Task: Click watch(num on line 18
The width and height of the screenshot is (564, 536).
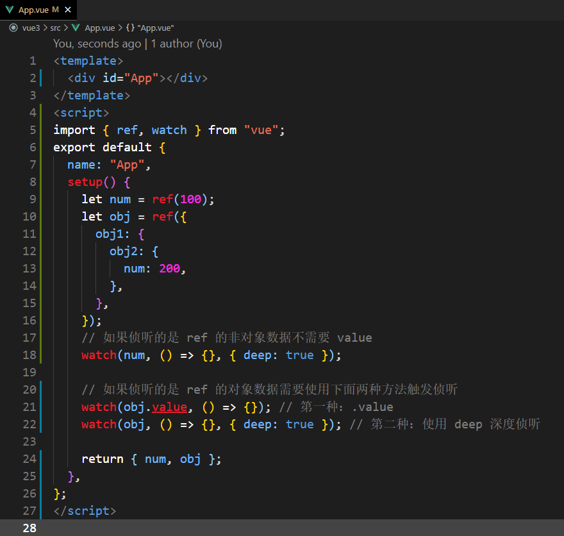Action: pyautogui.click(x=113, y=355)
